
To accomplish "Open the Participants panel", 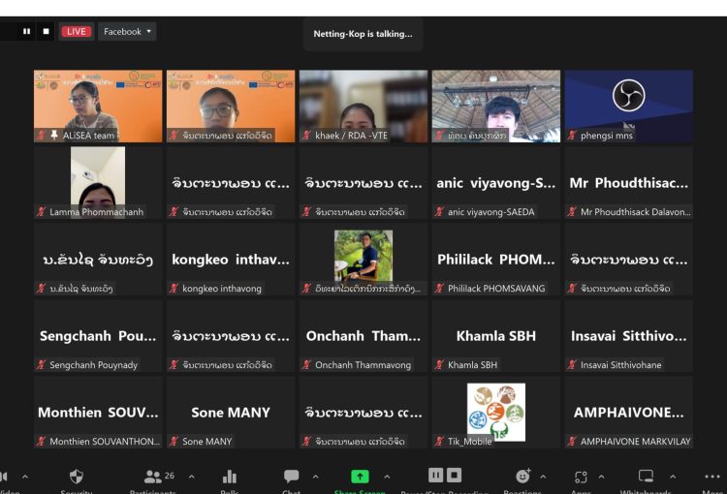I will pyautogui.click(x=152, y=477).
